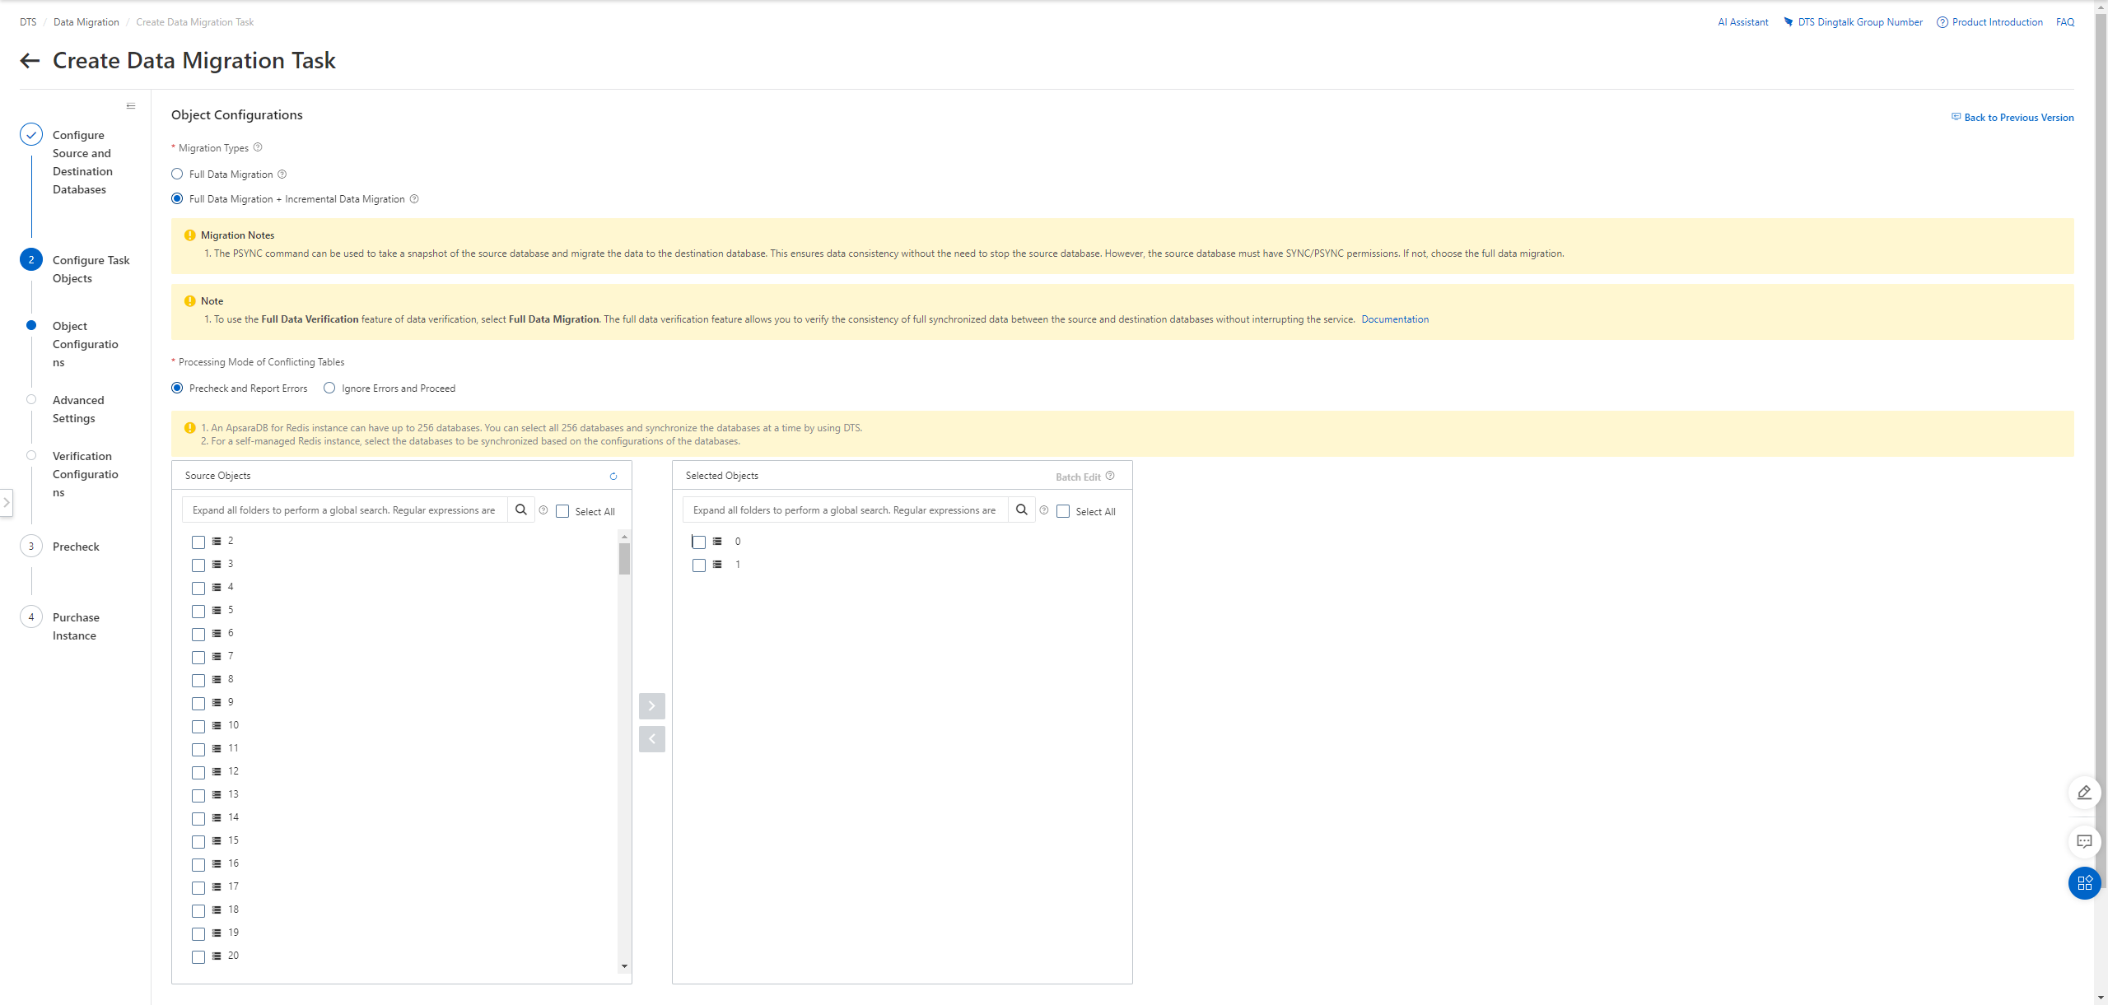Open help tooltip next to Migration Types
Screen dimensions: 2108x1005
258,147
